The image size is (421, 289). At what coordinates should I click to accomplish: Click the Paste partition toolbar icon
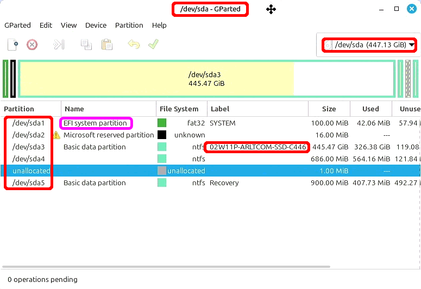coord(106,45)
